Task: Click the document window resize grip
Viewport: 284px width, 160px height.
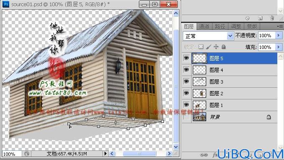Action: tap(176, 154)
